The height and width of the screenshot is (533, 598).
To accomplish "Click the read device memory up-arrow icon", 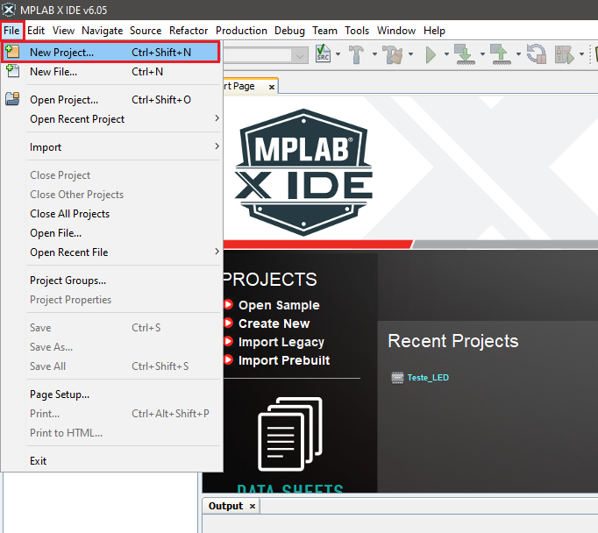I will (x=501, y=54).
